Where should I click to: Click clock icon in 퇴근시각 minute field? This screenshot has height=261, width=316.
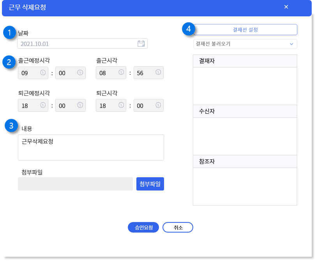tap(158, 105)
